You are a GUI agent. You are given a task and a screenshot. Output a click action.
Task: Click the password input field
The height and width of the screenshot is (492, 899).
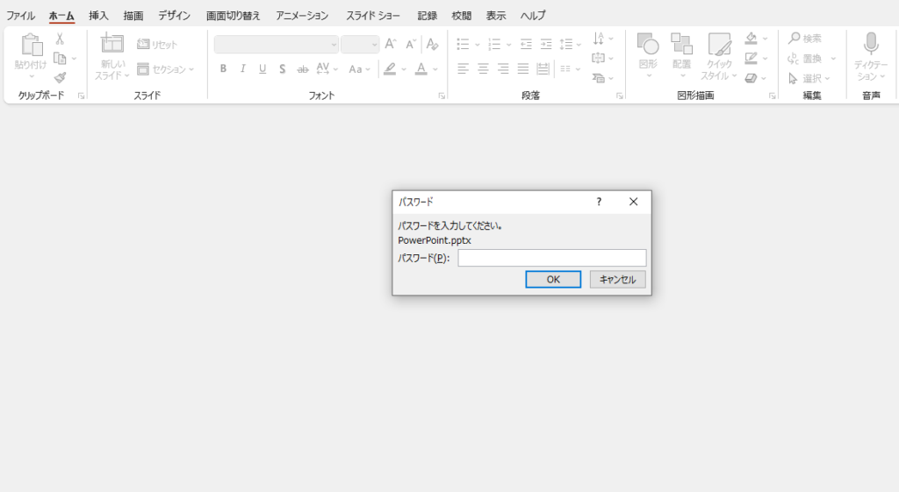tap(551, 258)
